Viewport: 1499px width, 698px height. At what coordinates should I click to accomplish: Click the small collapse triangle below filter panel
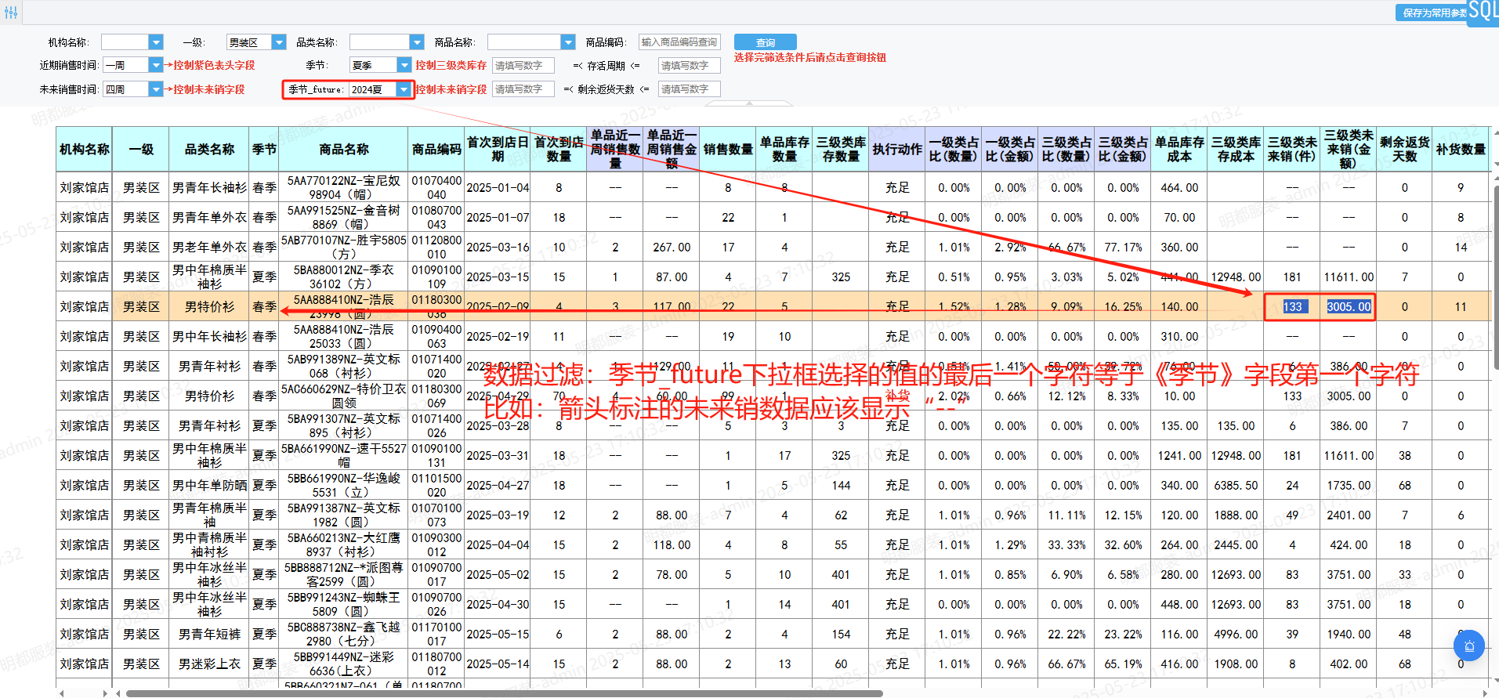749,103
